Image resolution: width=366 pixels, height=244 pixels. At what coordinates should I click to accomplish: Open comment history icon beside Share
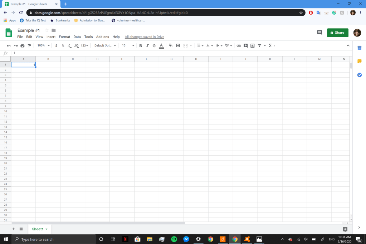click(x=319, y=33)
